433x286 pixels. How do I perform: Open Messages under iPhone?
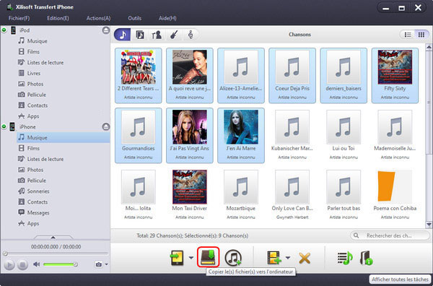pyautogui.click(x=38, y=213)
